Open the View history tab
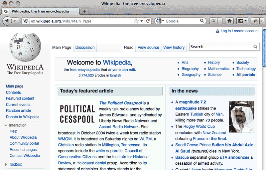Viewport: 266px width, 170px height. tap(174, 48)
